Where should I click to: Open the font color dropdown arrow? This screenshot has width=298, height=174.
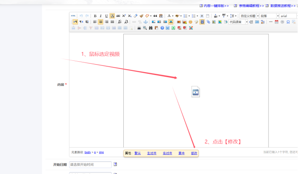[173, 16]
